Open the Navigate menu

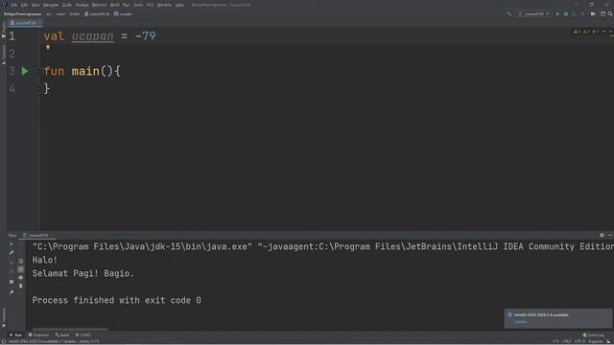51,5
